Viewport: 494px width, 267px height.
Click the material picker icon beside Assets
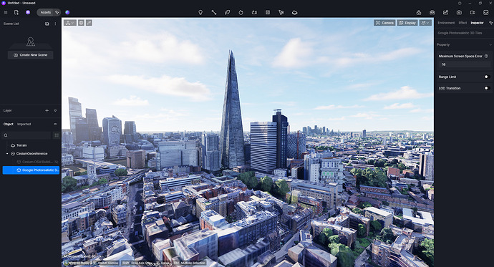point(57,12)
